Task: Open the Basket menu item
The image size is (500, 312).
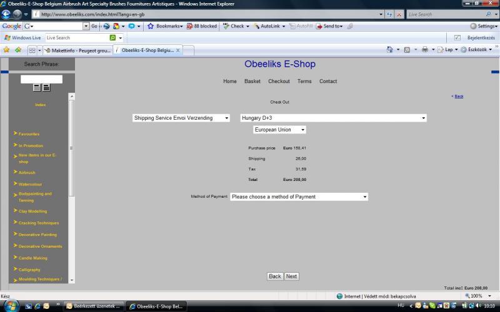Action: 252,81
